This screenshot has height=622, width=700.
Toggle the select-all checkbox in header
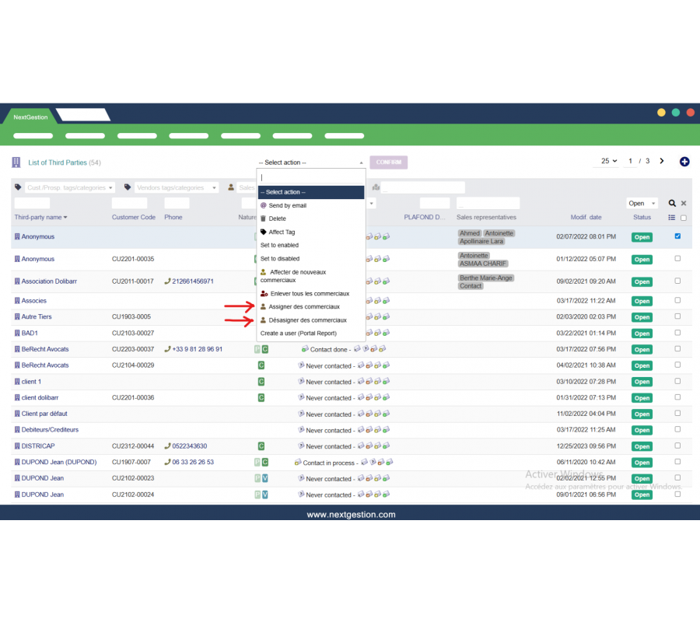coord(684,218)
